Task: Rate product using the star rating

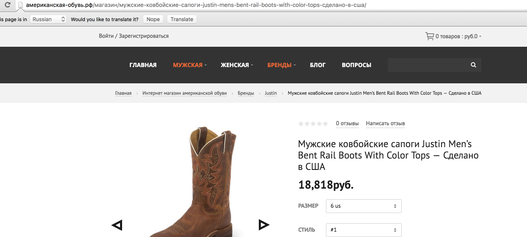Action: coord(313,124)
